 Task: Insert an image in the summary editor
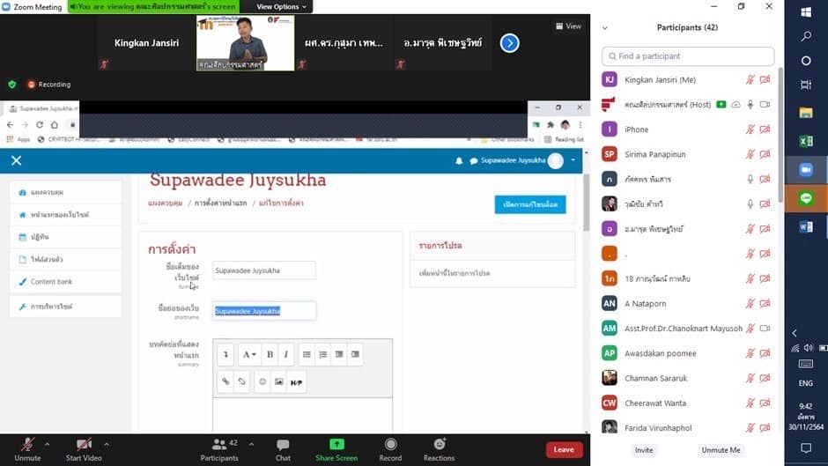pos(278,381)
